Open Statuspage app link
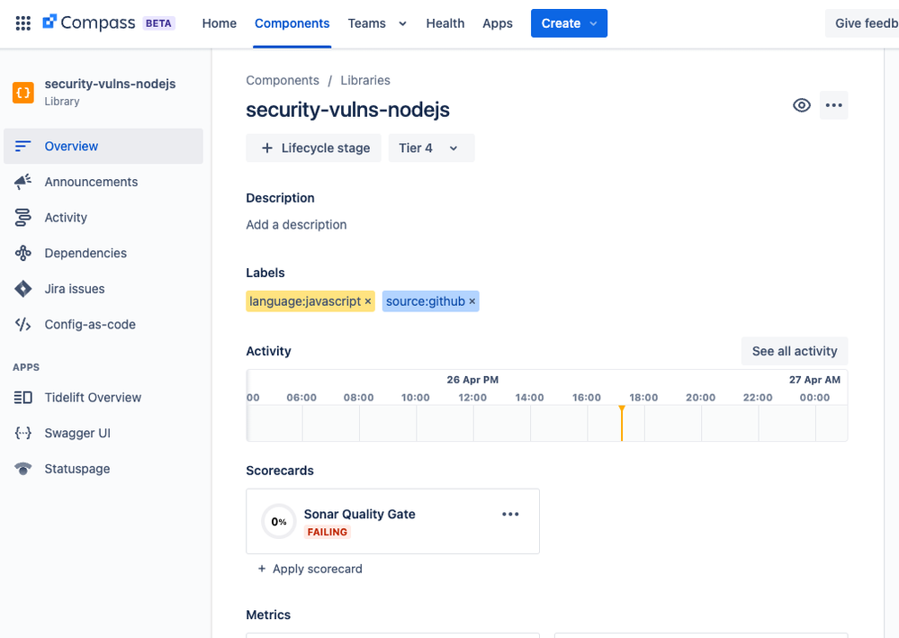This screenshot has width=899, height=638. (103, 468)
